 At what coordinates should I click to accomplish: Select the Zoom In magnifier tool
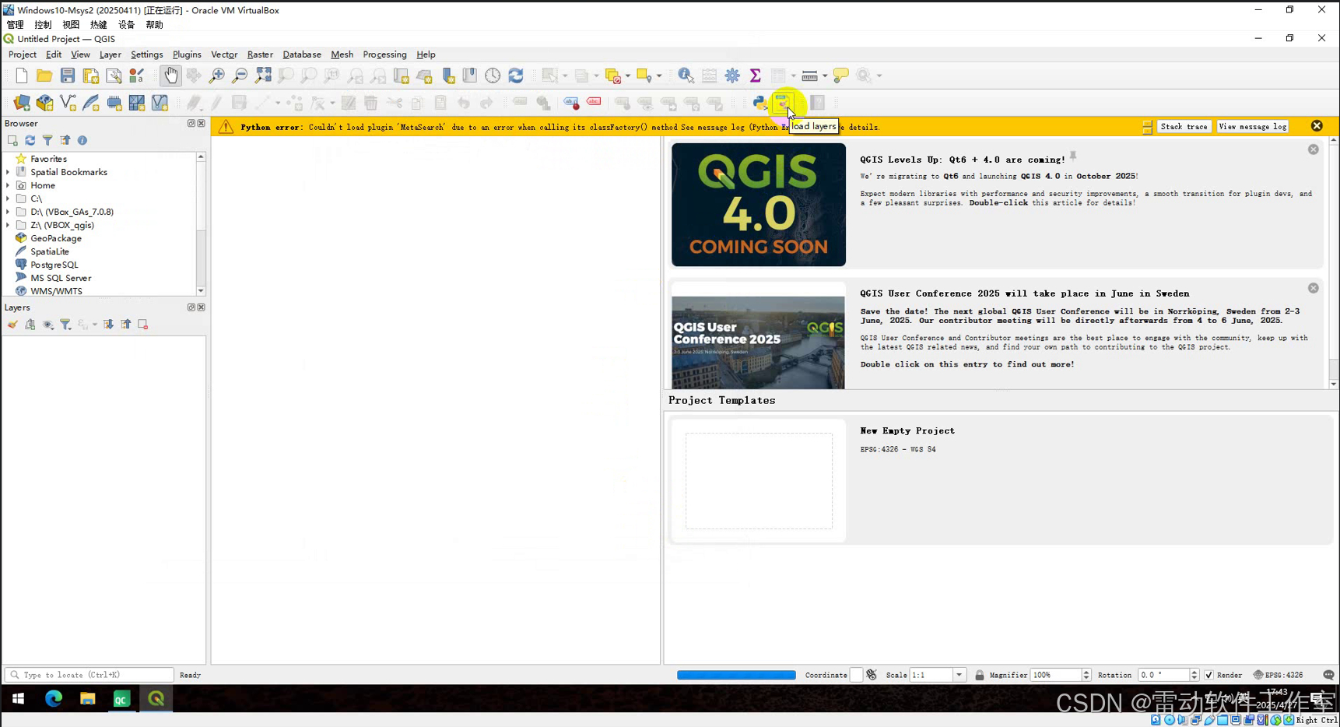tap(217, 76)
